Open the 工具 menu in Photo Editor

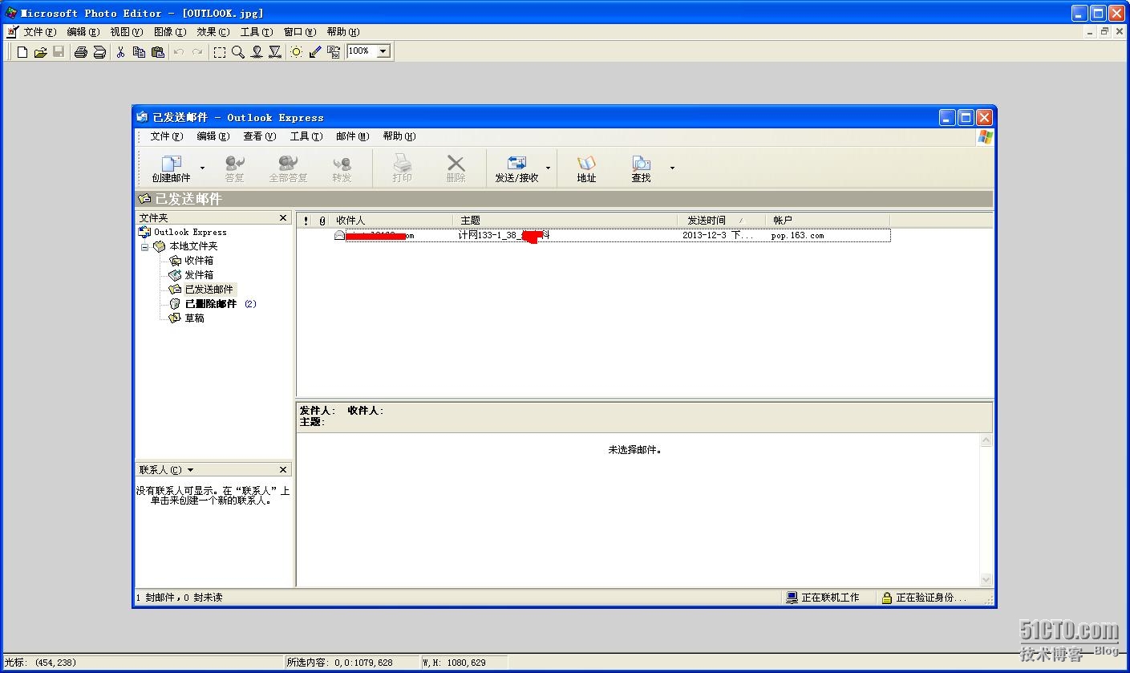(256, 32)
